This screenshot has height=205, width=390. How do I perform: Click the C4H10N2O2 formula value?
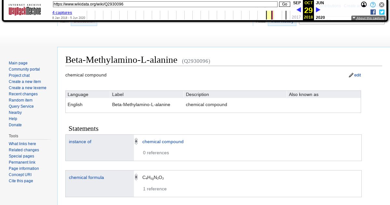(x=153, y=178)
